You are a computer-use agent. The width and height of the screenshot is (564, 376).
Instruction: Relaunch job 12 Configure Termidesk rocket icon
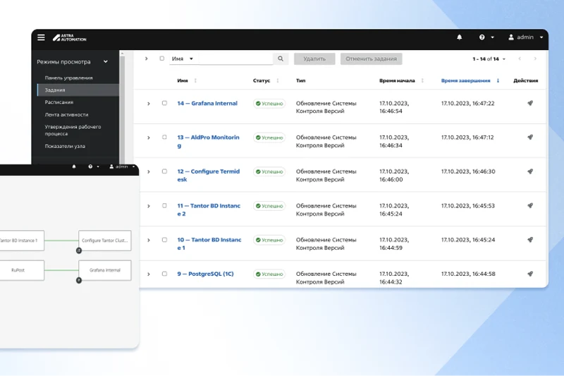[529, 171]
